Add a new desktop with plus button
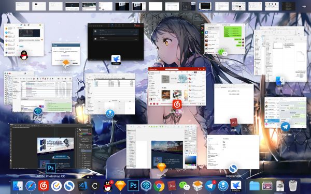Image resolution: width=311 pixels, height=194 pixels. click(304, 7)
